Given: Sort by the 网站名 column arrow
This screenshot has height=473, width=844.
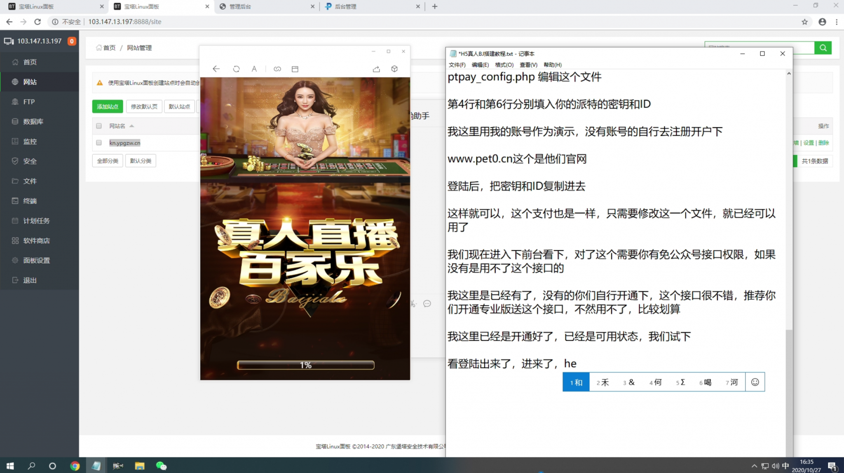Looking at the screenshot, I should [132, 126].
